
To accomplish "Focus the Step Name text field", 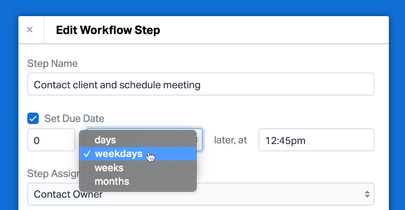I will 201,84.
